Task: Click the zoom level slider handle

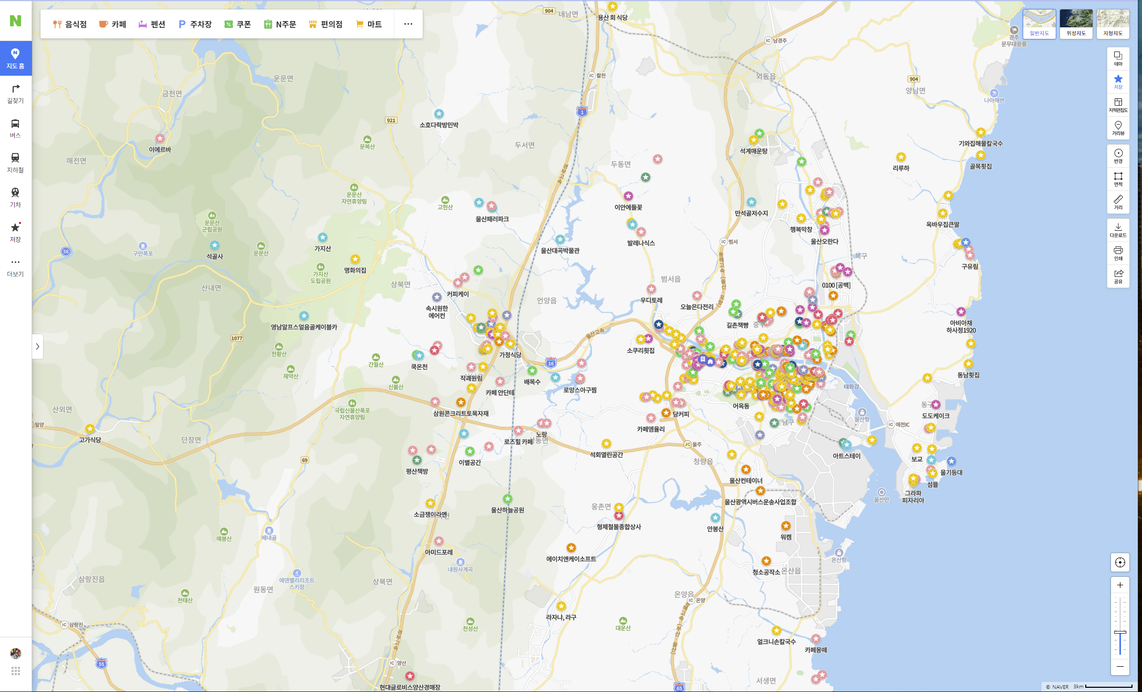Action: click(1120, 632)
